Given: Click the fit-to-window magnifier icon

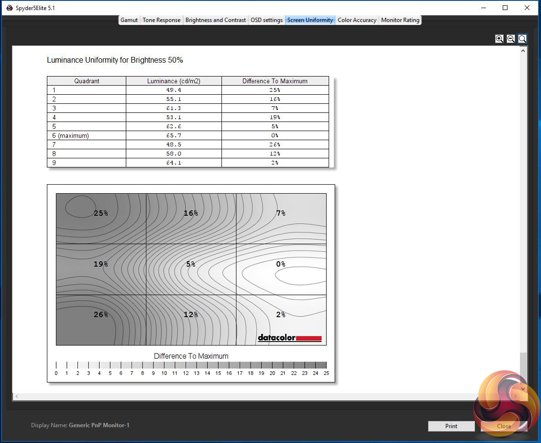Looking at the screenshot, I should coord(522,39).
